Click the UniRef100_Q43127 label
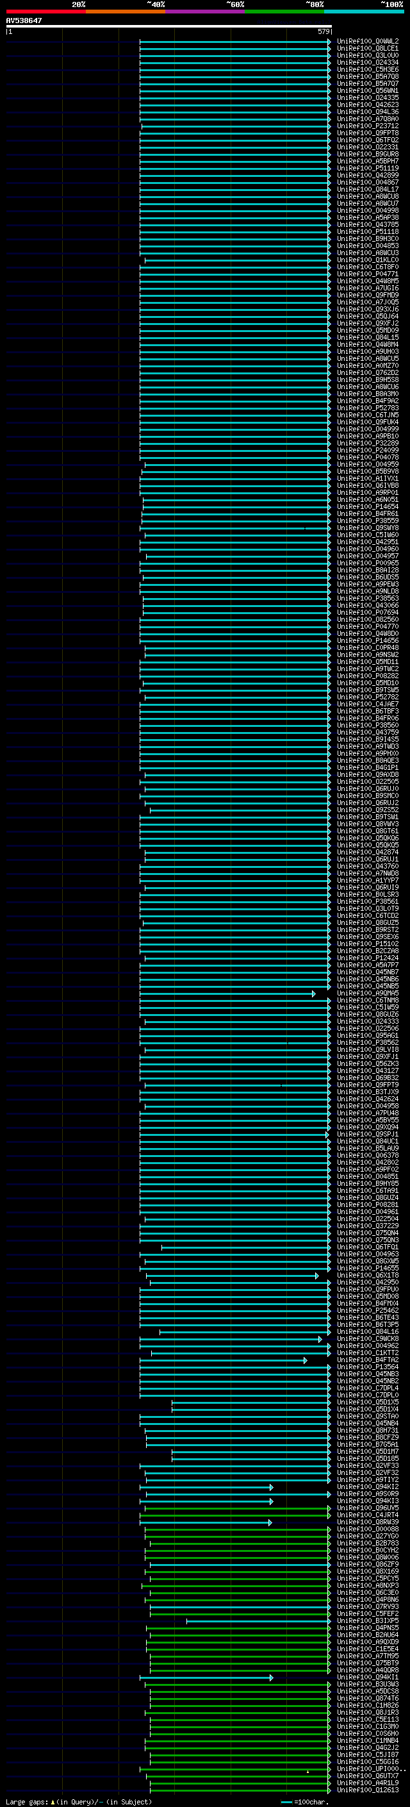410x1807 pixels. 368,1070
